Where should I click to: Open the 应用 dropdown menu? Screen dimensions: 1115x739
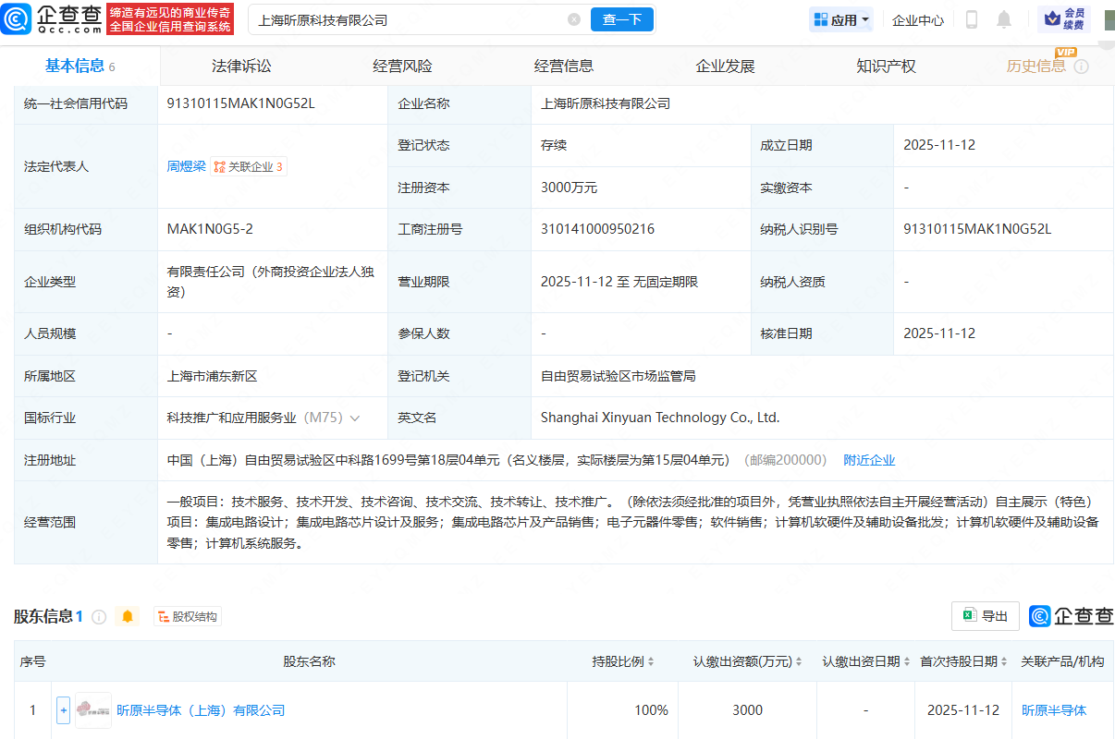coord(841,19)
